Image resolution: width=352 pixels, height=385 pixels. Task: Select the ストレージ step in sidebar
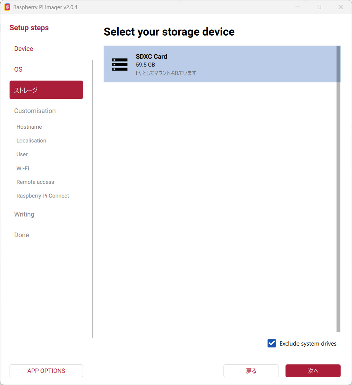click(46, 90)
